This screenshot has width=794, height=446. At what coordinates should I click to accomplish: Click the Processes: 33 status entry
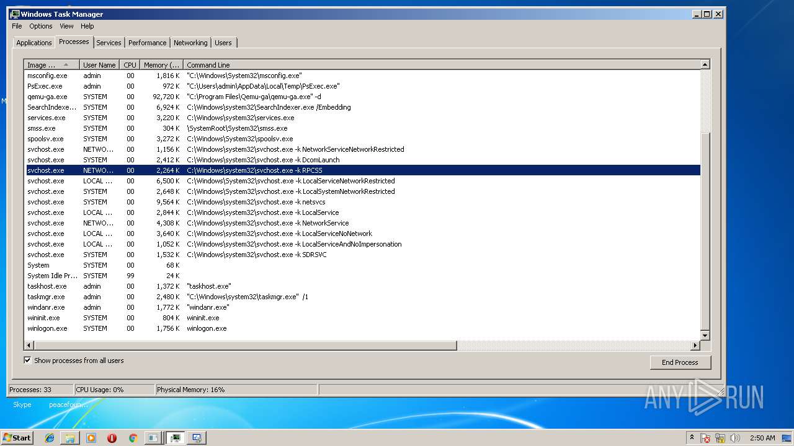pyautogui.click(x=40, y=390)
